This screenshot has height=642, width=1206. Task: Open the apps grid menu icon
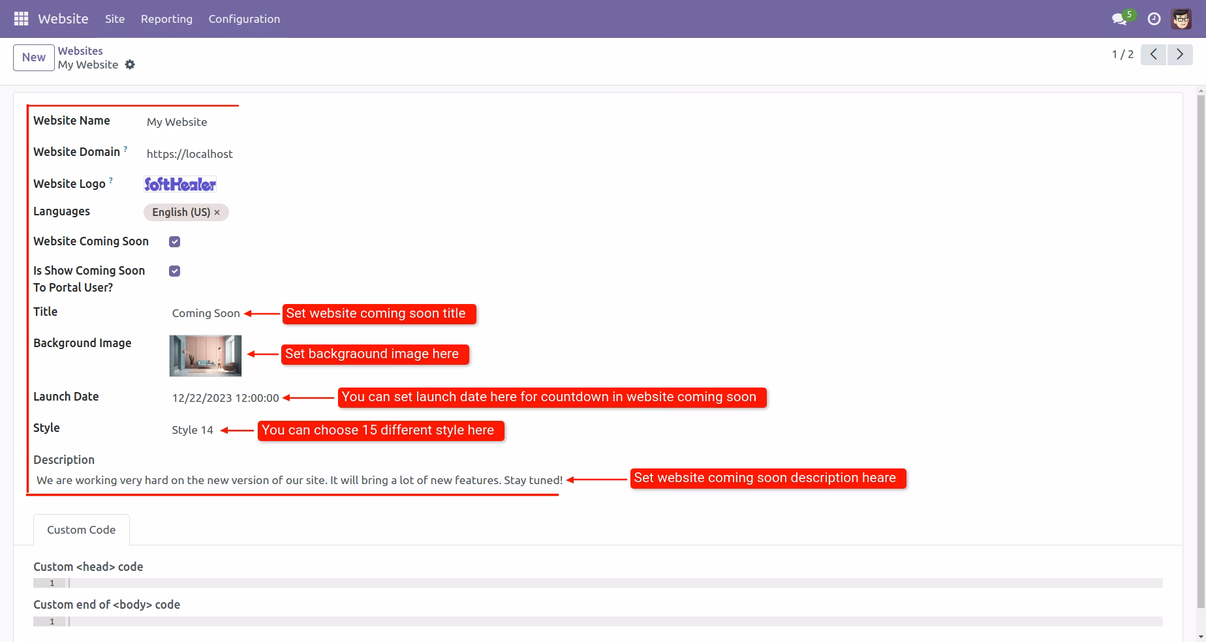21,19
